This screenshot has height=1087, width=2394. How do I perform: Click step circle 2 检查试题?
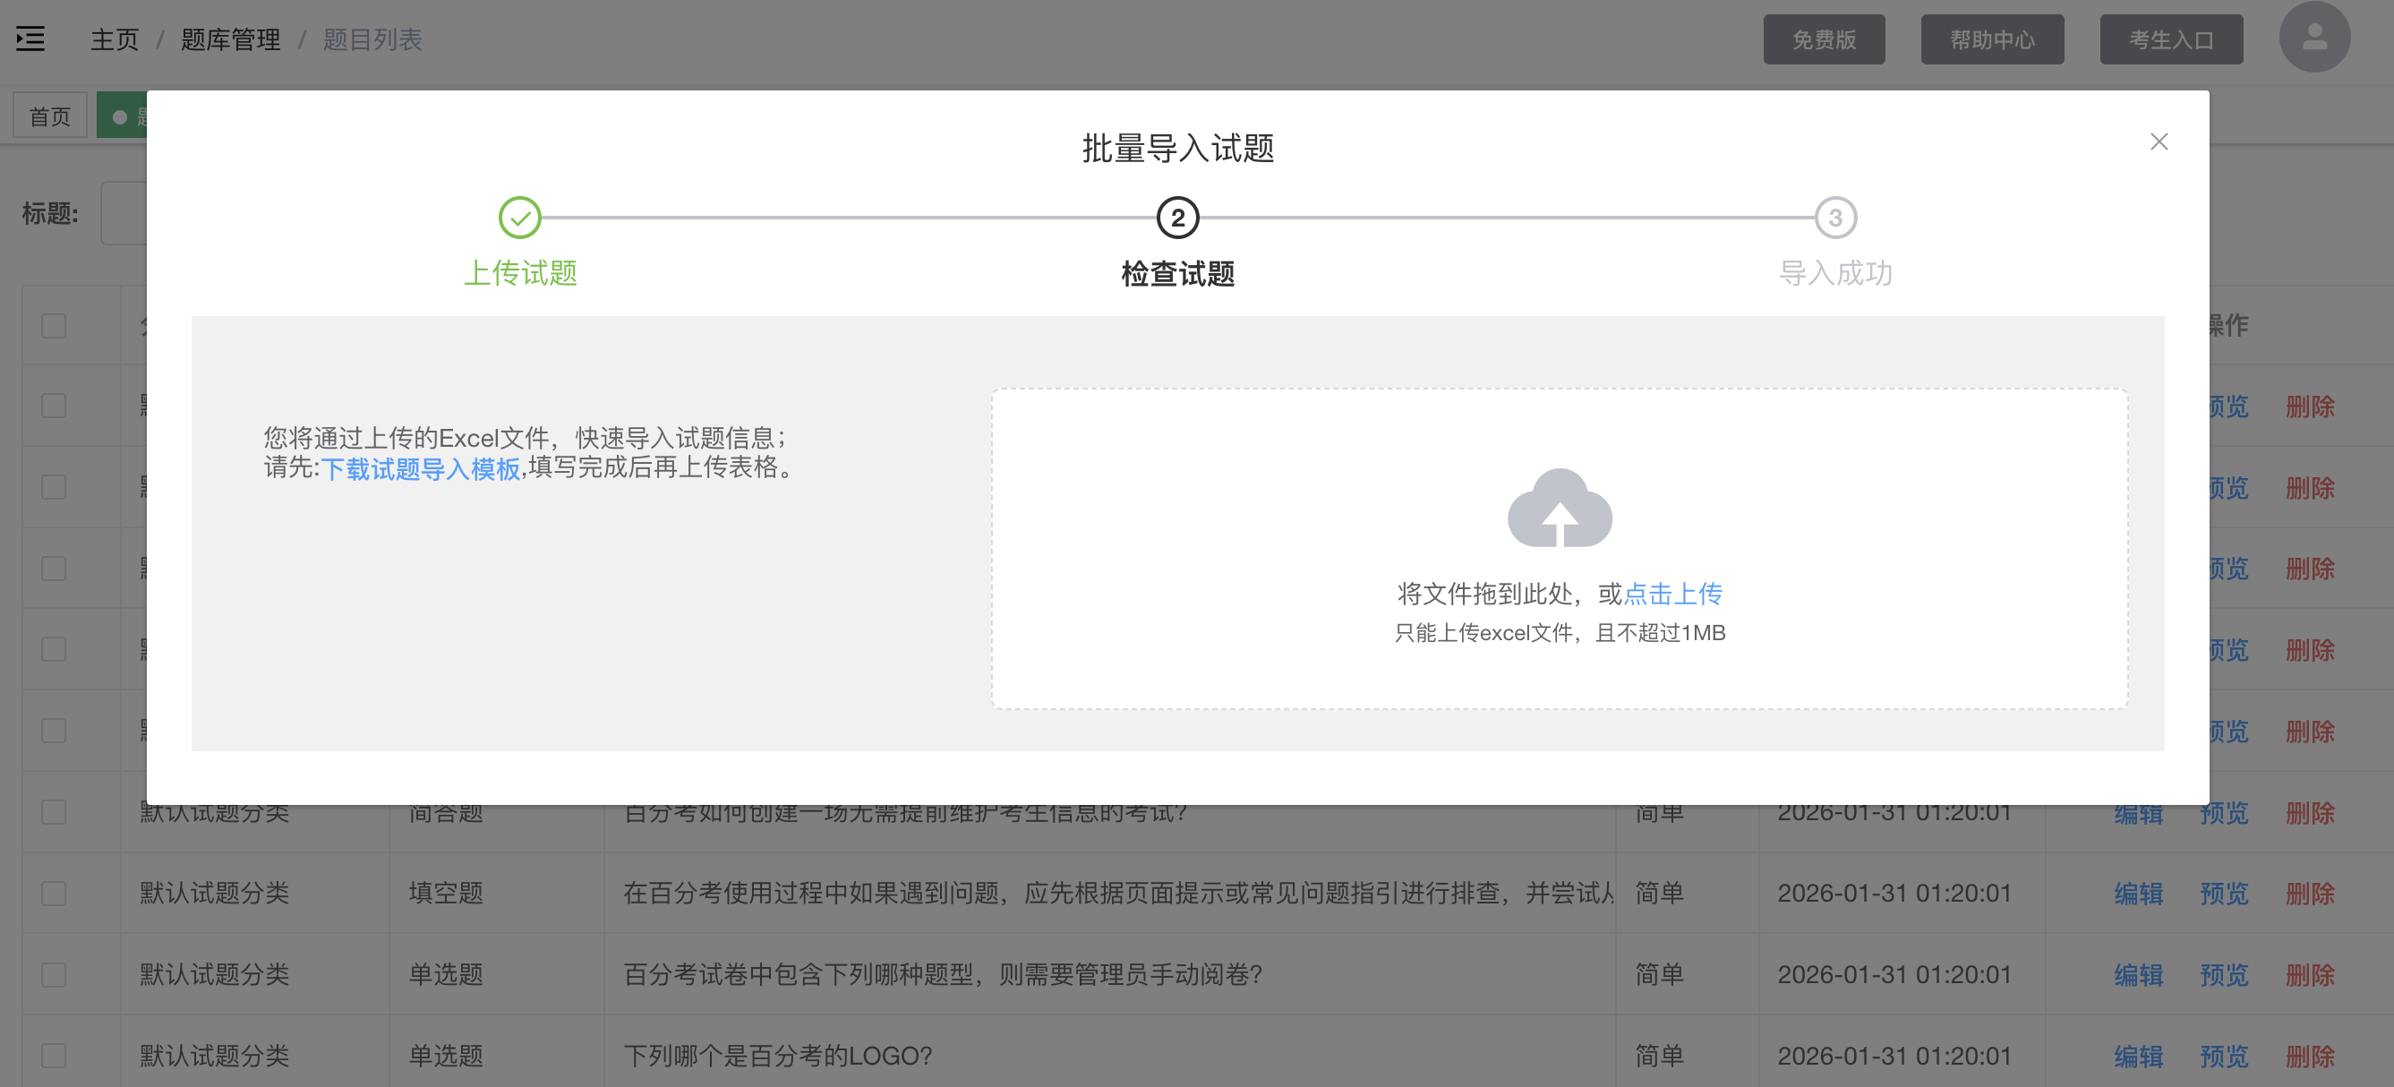pos(1178,218)
